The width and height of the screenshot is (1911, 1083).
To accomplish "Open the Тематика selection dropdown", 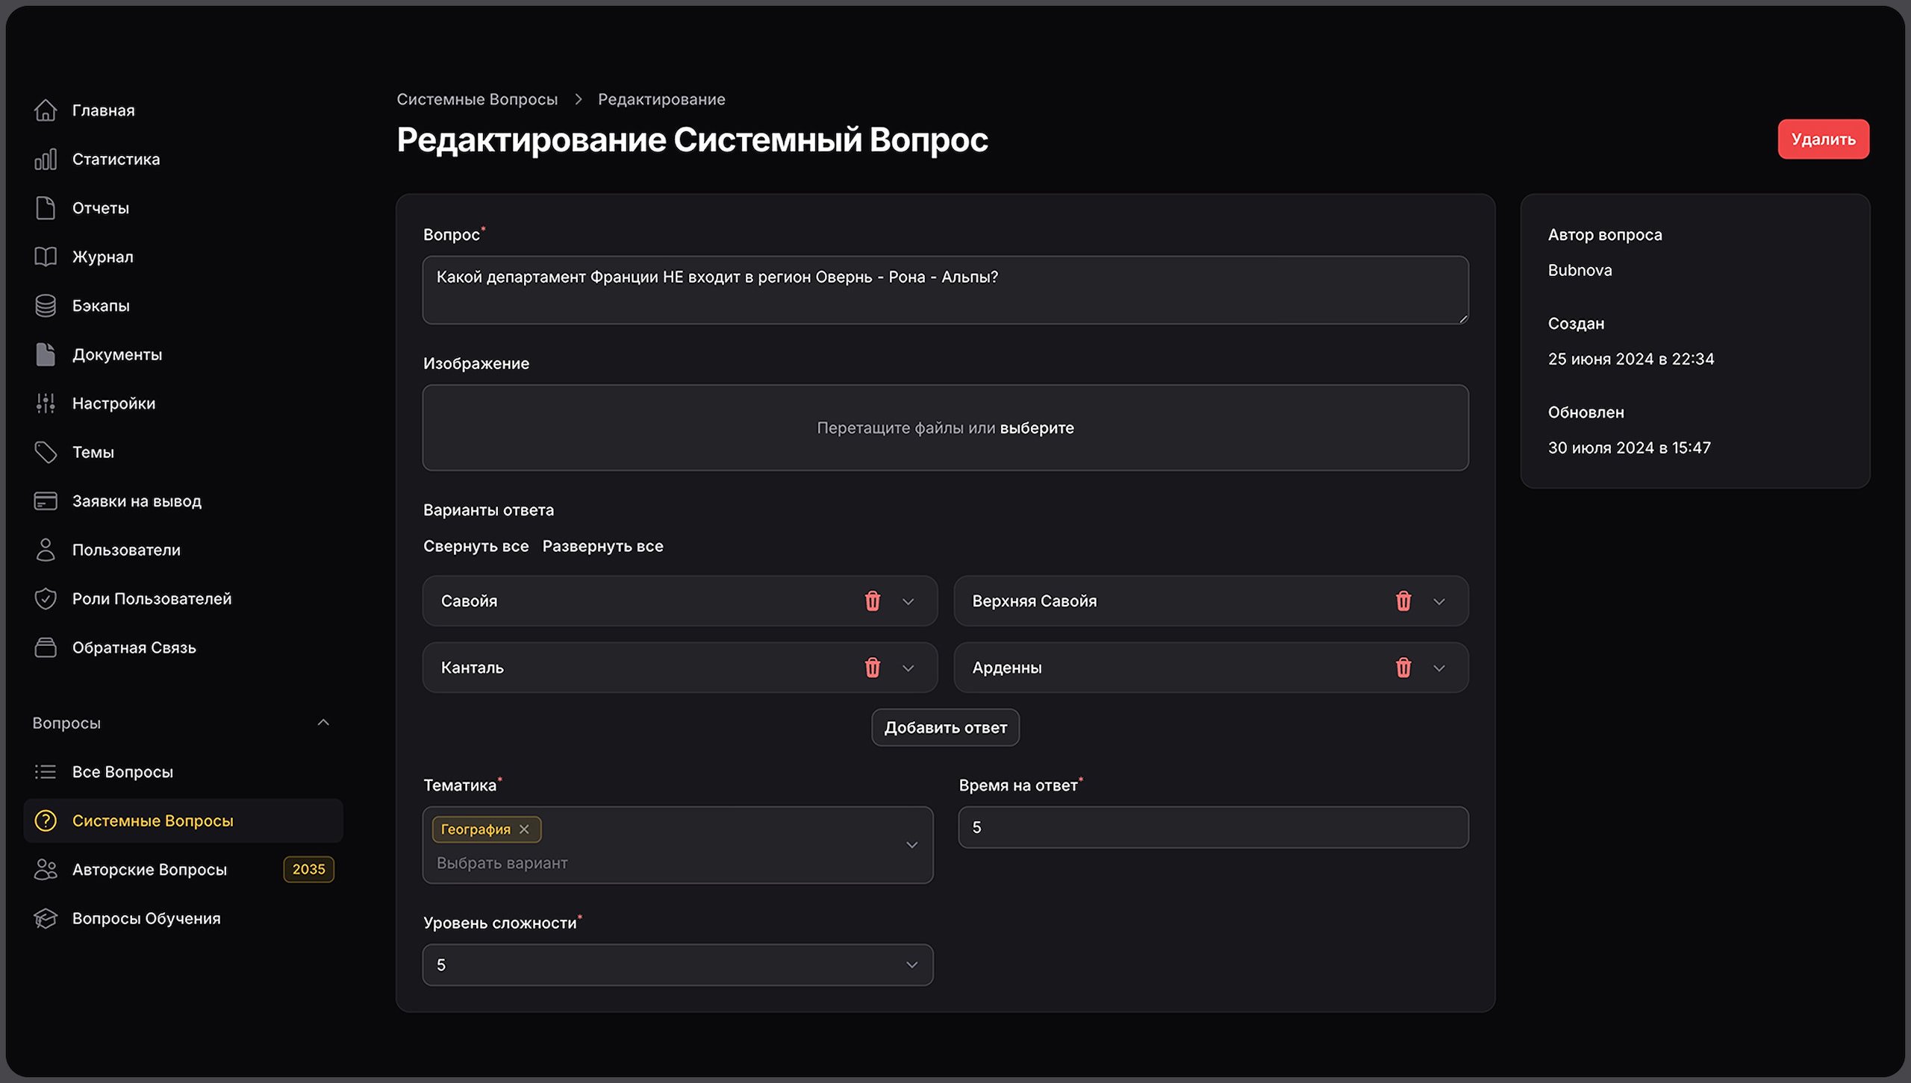I will click(911, 845).
